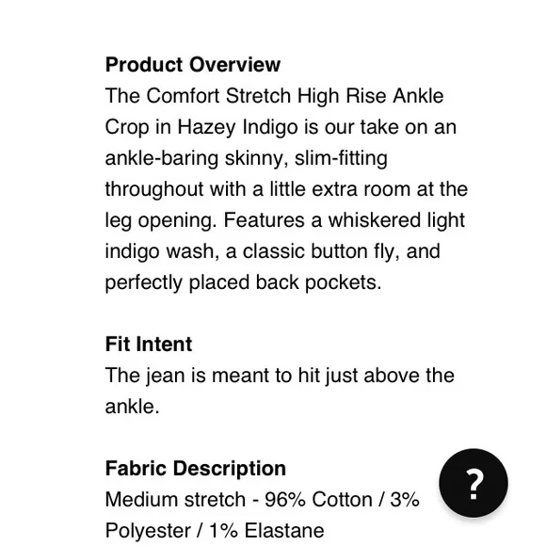
Task: Select the Fabric Description heading
Action: pos(196,469)
